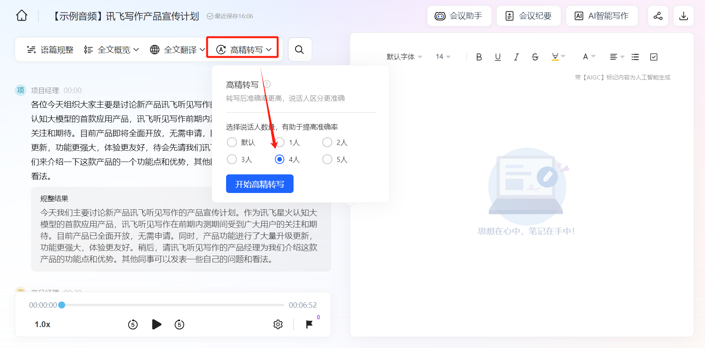Image resolution: width=705 pixels, height=348 pixels.
Task: Click 规整结果 result block text
Action: pos(179,236)
